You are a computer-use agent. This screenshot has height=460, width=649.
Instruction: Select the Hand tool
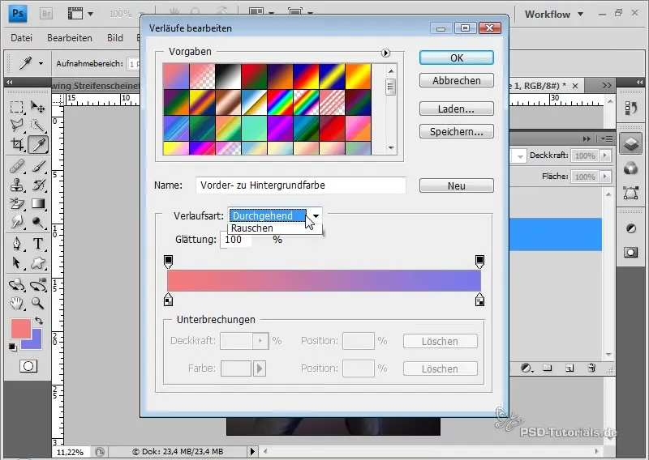pyautogui.click(x=16, y=304)
